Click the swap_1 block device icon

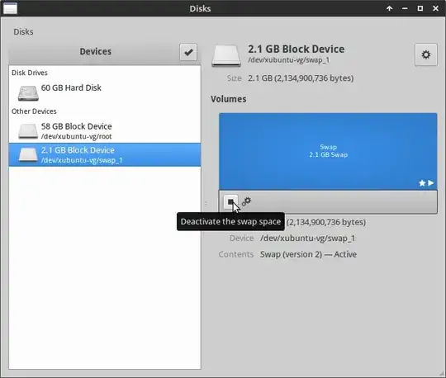(28, 155)
